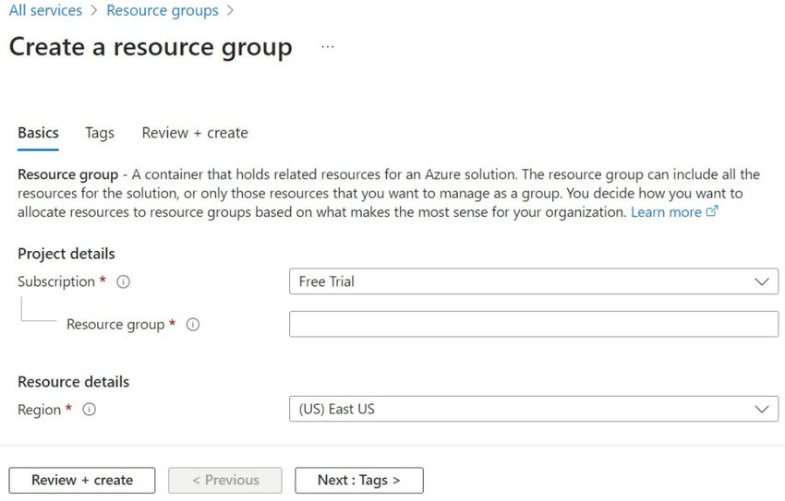This screenshot has height=501, width=785.
Task: Click the Create a resource group heading
Action: click(151, 47)
